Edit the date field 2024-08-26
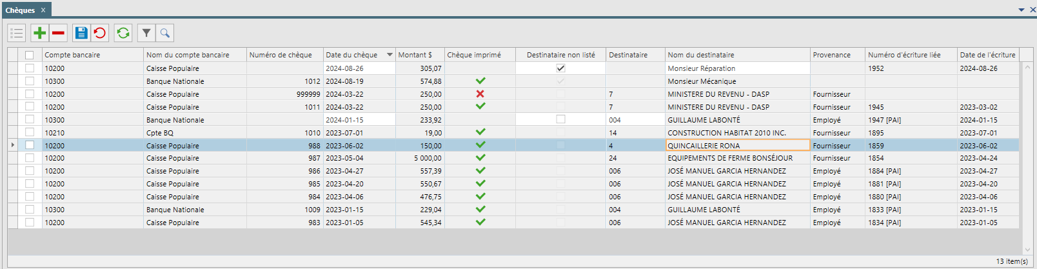The height and width of the screenshot is (269, 1037). [359, 68]
